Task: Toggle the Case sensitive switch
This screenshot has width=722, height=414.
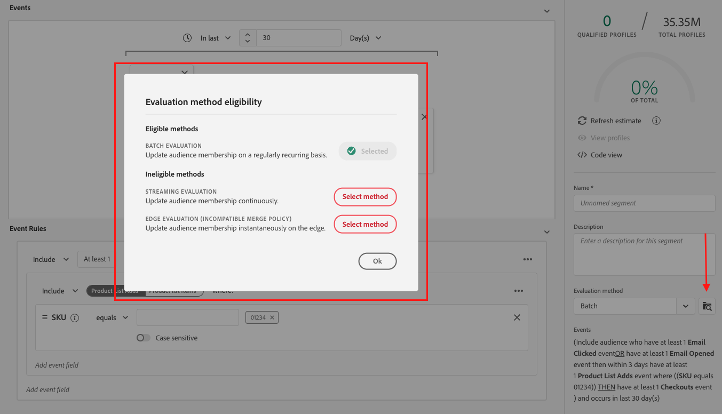Action: click(x=142, y=338)
